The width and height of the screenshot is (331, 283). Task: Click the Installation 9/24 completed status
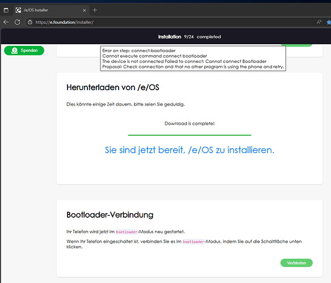tap(190, 37)
